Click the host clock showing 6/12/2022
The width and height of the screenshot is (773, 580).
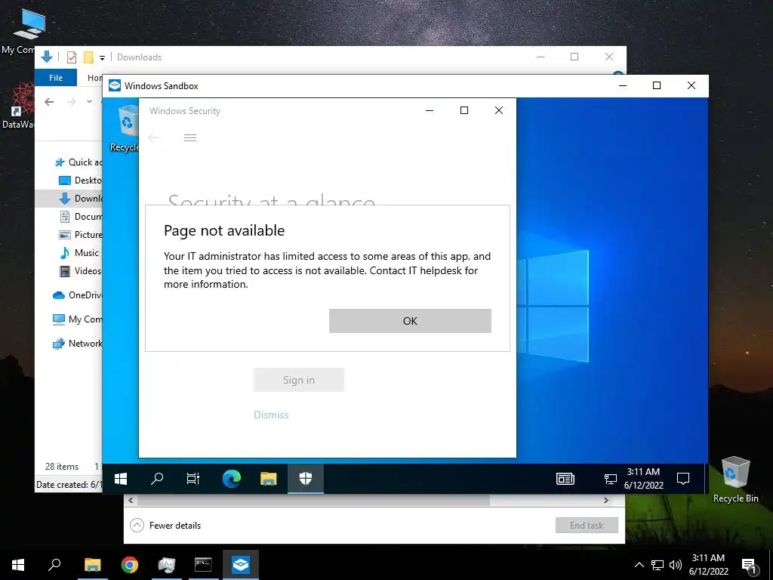coord(708,565)
